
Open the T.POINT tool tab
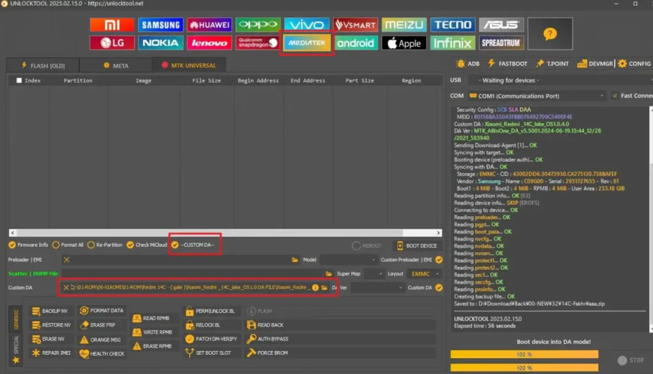pyautogui.click(x=552, y=64)
